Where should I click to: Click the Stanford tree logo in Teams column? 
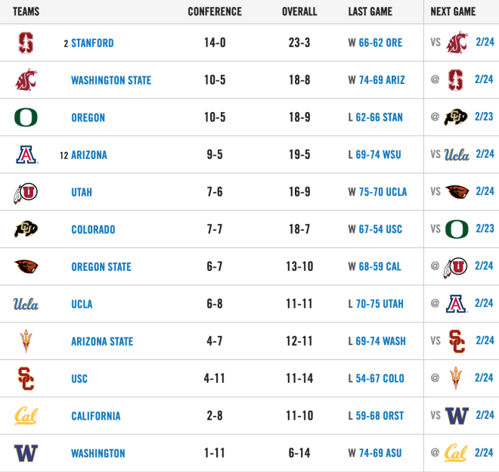(x=26, y=42)
